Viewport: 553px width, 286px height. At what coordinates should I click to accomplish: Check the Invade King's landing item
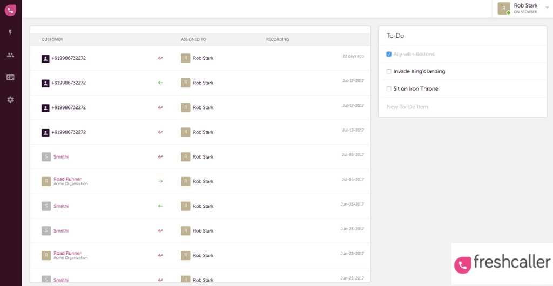click(x=389, y=72)
